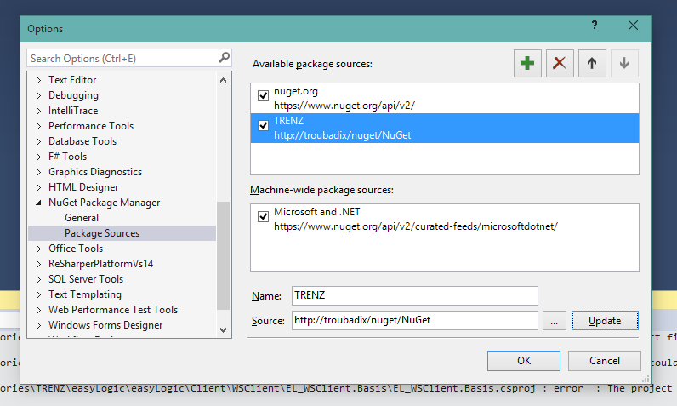677x406 pixels.
Task: Expand the Text Editor tree node
Action: (x=38, y=80)
